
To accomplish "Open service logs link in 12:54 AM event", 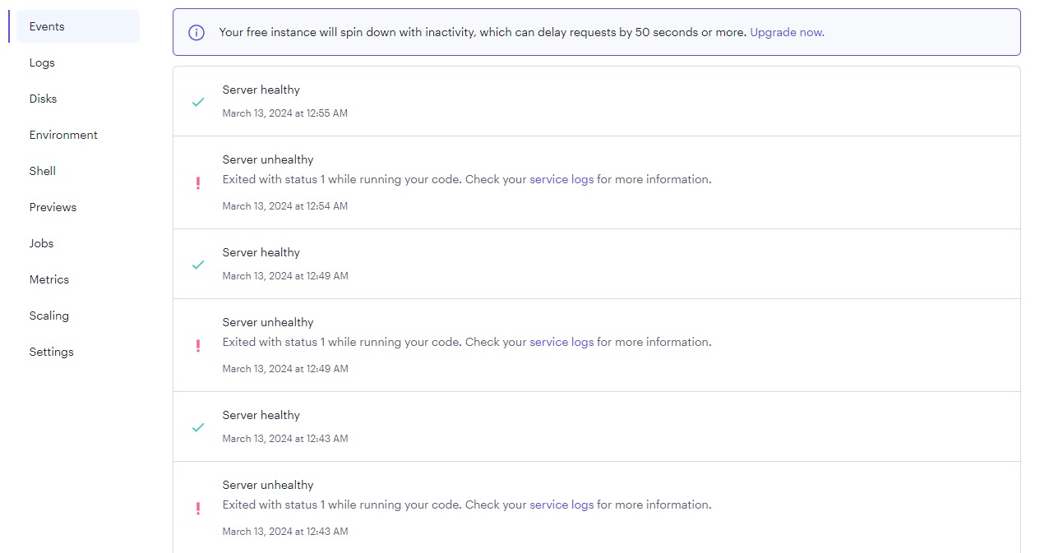I will (x=561, y=179).
